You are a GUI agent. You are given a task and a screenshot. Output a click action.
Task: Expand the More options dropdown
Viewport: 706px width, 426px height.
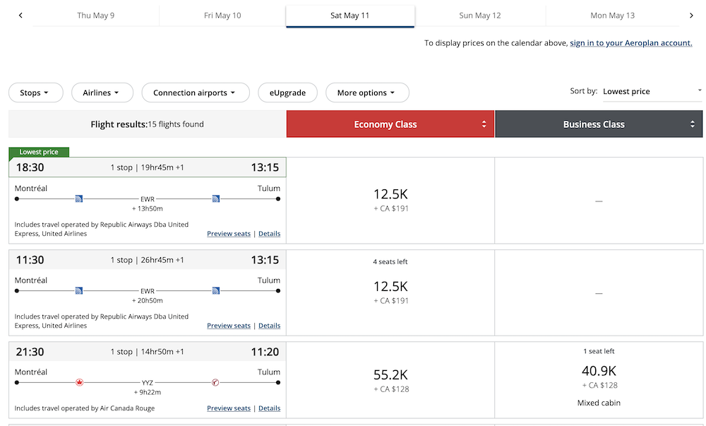point(367,93)
